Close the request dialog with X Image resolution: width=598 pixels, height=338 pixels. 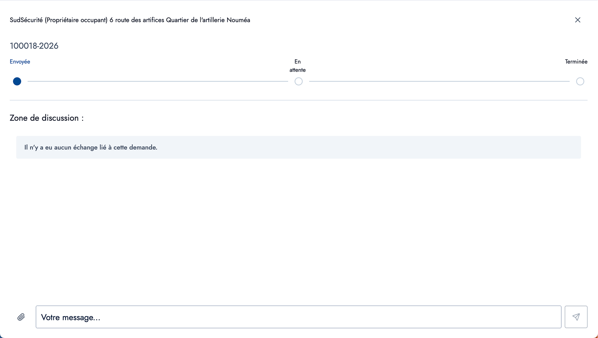[578, 20]
